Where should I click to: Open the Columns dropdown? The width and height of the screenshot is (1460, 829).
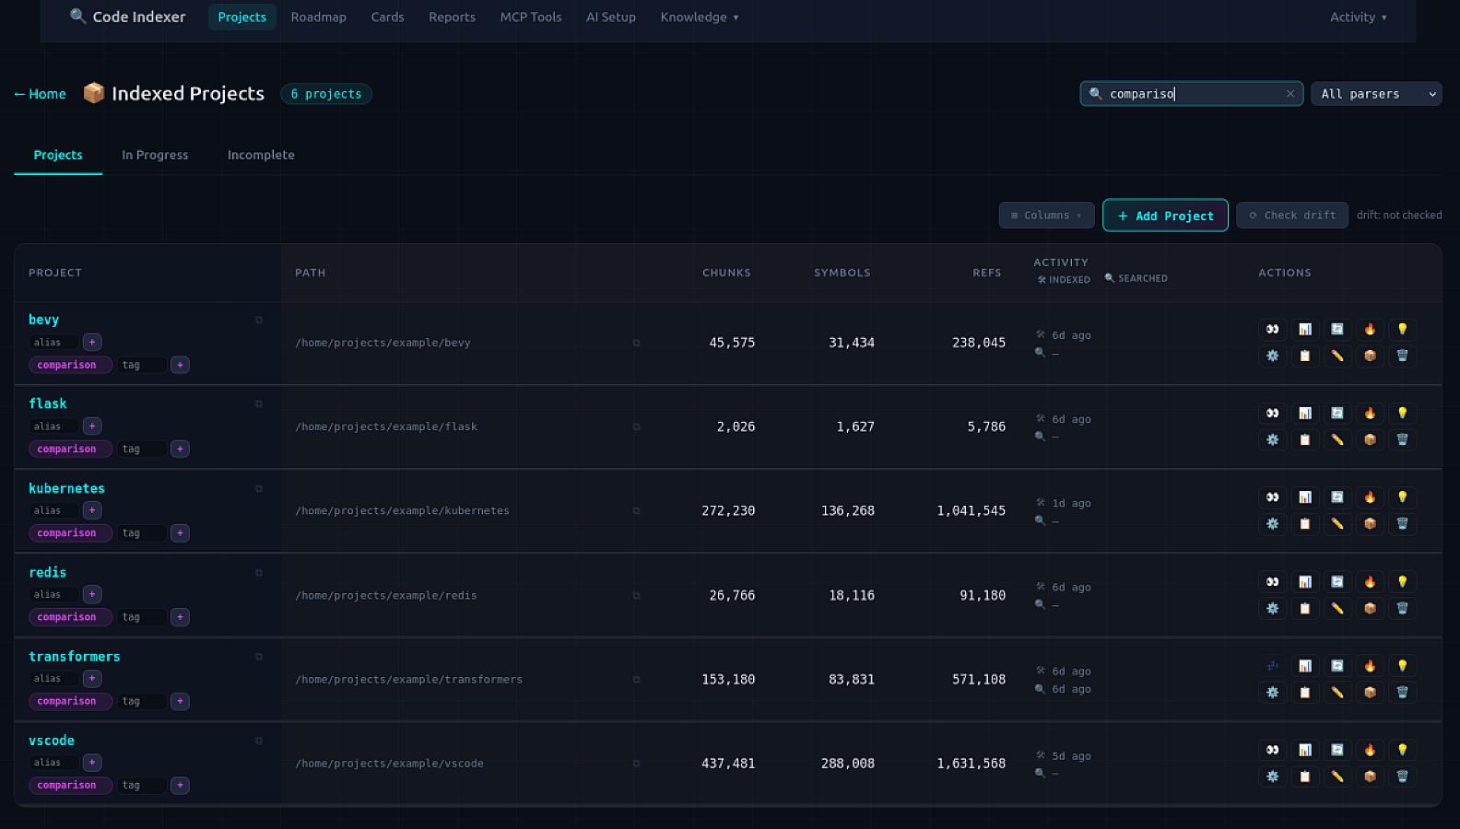click(1046, 216)
